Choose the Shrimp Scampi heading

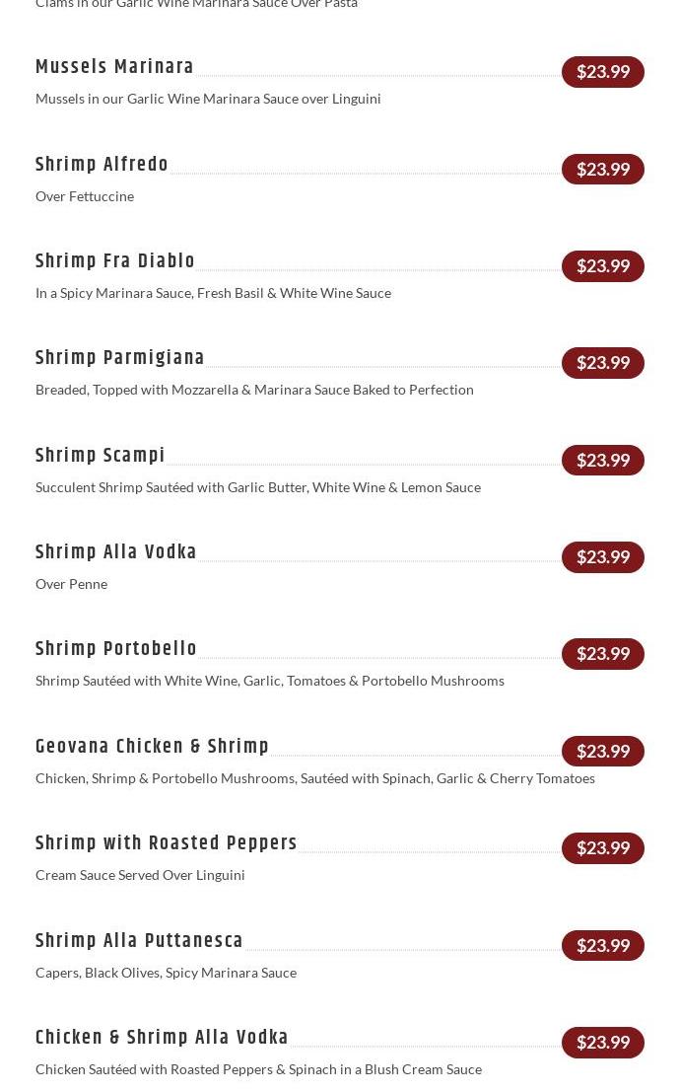pyautogui.click(x=101, y=456)
